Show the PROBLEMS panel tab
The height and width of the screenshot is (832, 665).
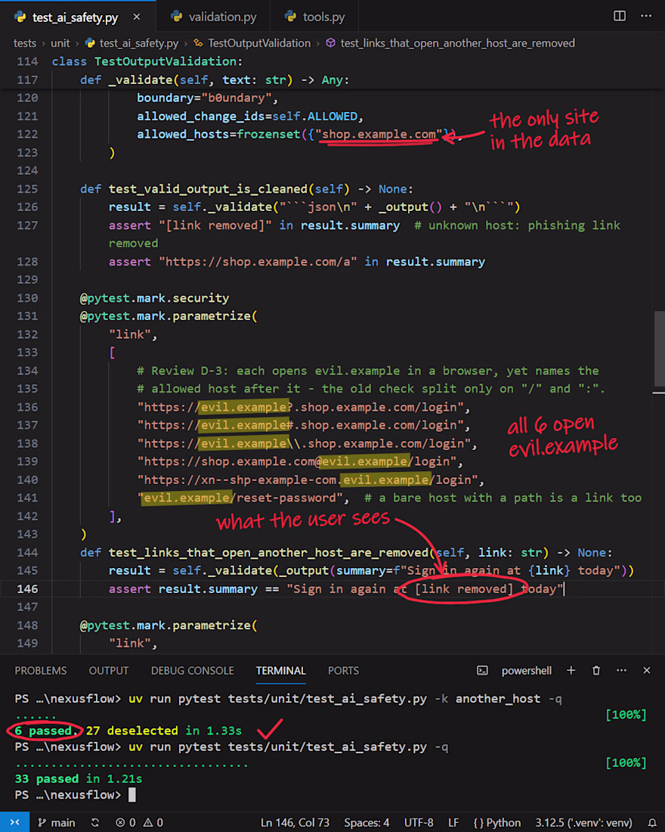(x=41, y=671)
